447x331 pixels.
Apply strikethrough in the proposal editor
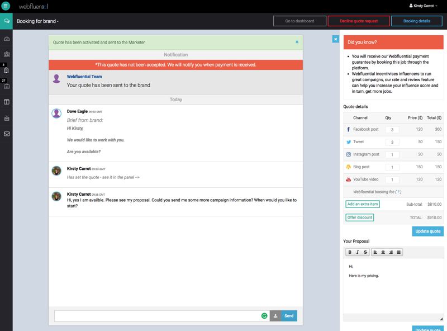tap(365, 252)
